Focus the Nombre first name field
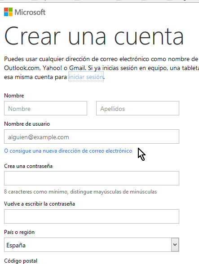 45,108
